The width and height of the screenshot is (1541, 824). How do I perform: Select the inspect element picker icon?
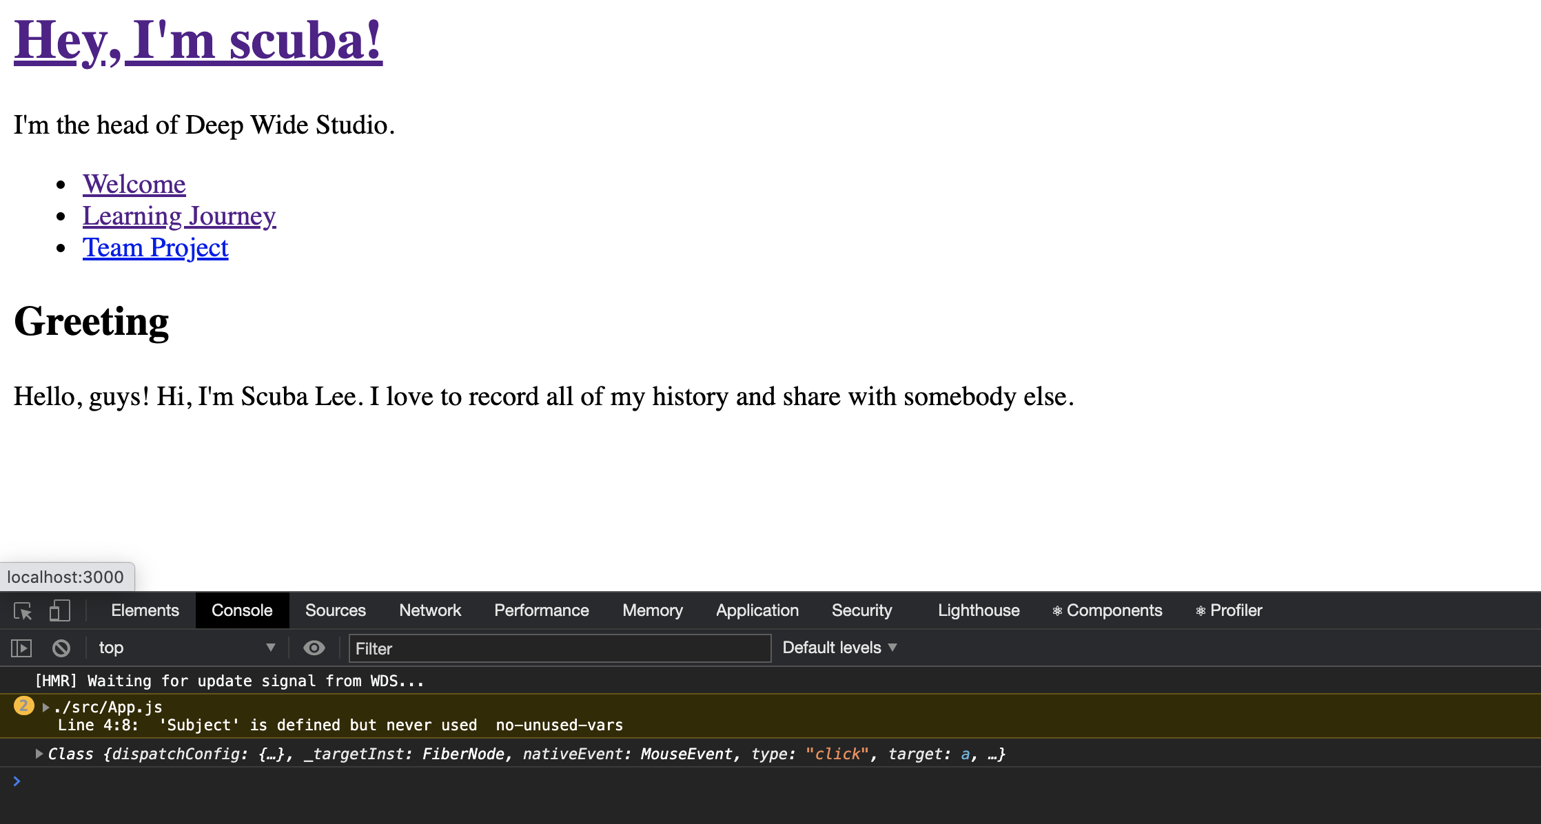[23, 611]
